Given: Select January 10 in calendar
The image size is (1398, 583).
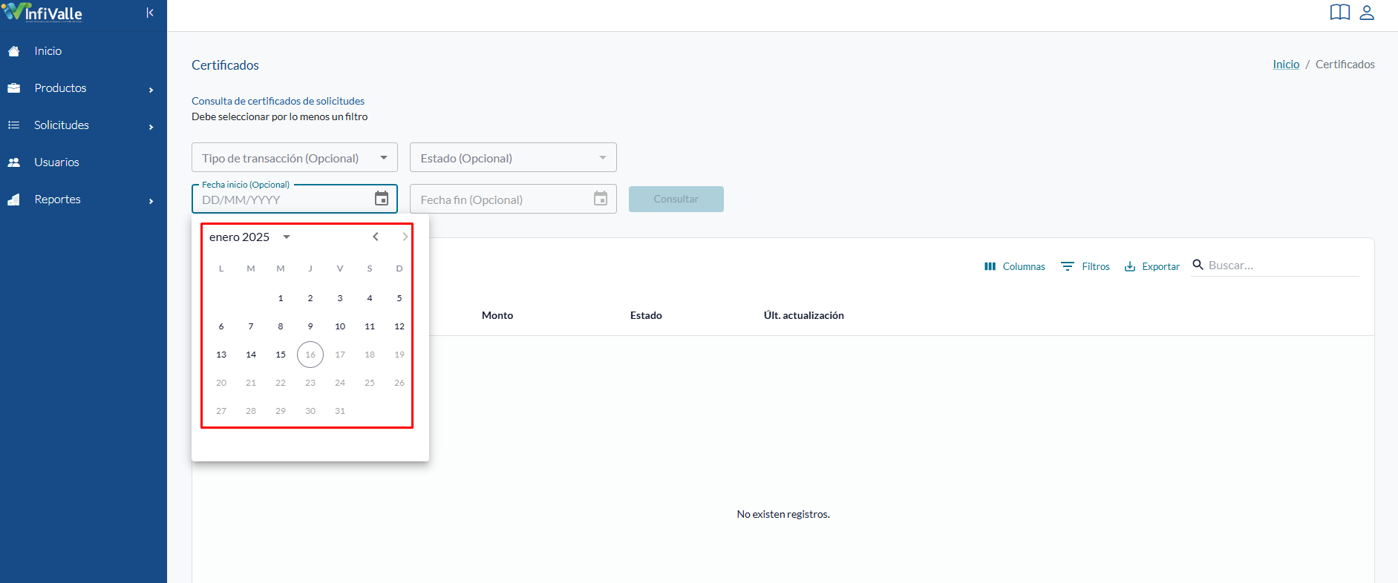Looking at the screenshot, I should [340, 326].
